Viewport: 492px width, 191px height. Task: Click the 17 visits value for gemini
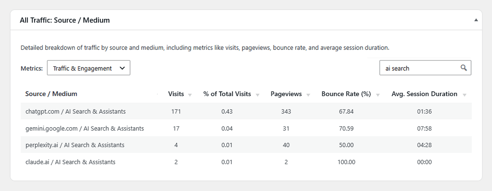click(176, 128)
